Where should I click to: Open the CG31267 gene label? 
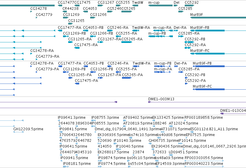click(x=106, y=3)
